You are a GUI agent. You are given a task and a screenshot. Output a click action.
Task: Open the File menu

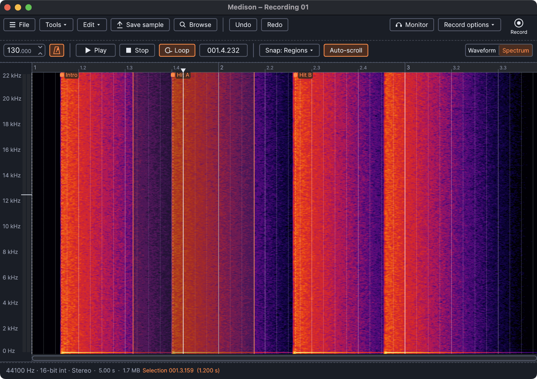pyautogui.click(x=20, y=25)
